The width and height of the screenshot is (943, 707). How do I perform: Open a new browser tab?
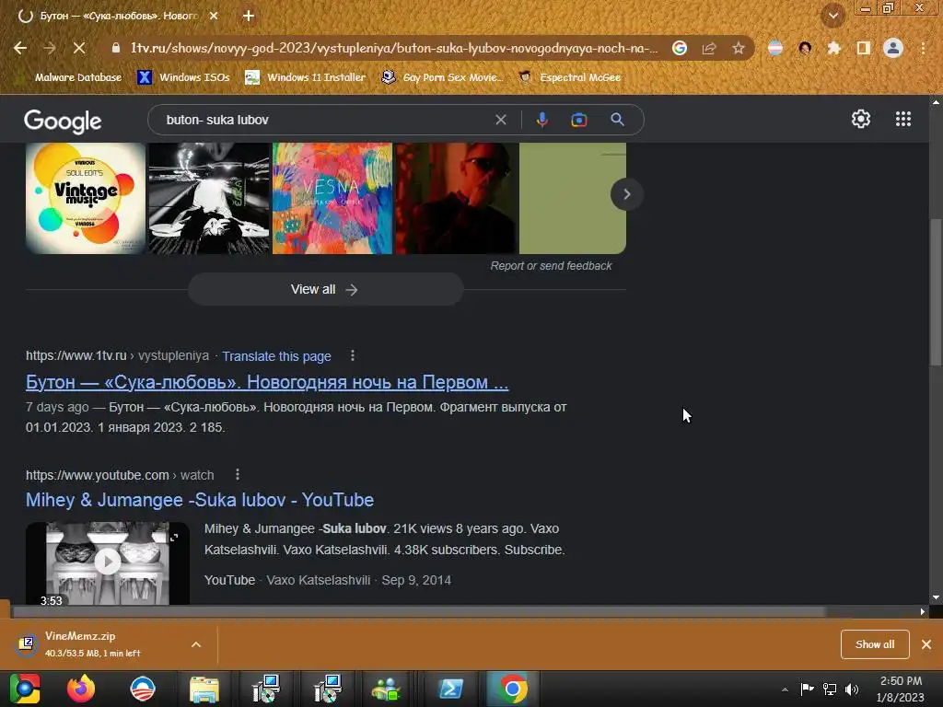(249, 17)
